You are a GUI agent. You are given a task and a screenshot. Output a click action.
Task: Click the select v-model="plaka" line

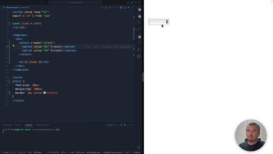coord(37,43)
